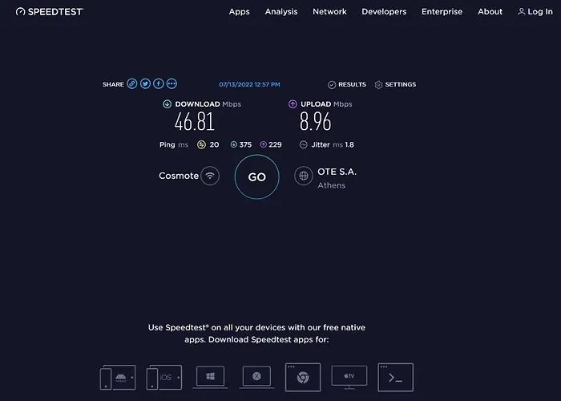561x401 pixels.
Task: Select the macOS app icon
Action: coord(256,376)
